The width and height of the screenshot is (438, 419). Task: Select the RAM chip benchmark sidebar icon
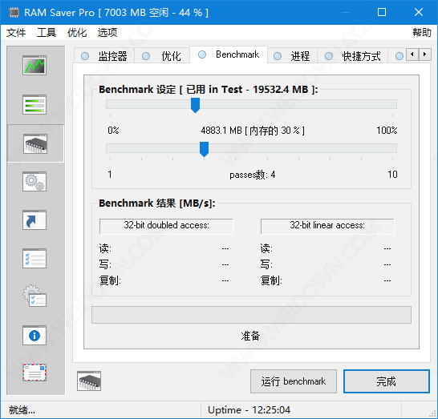[x=35, y=143]
